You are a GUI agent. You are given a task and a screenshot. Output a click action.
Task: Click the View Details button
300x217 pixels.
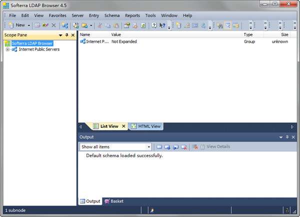click(x=215, y=147)
